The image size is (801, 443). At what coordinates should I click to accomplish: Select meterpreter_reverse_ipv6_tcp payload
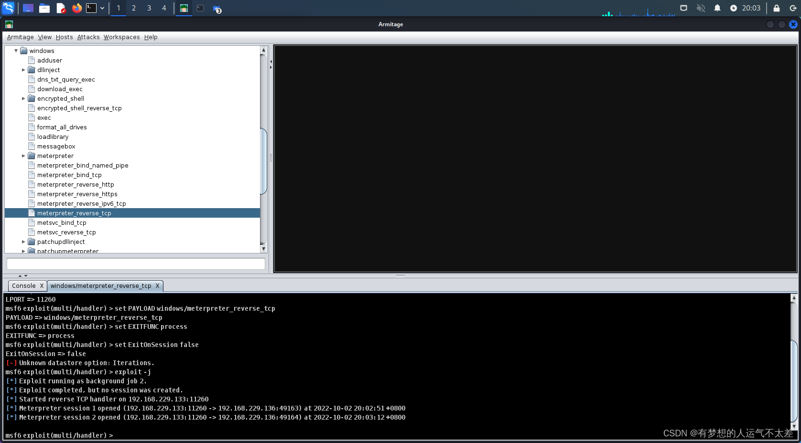[x=82, y=203]
